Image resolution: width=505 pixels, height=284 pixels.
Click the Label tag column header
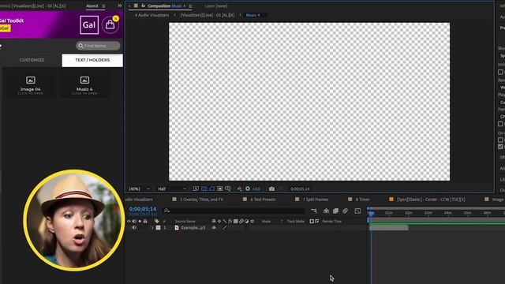coord(156,221)
